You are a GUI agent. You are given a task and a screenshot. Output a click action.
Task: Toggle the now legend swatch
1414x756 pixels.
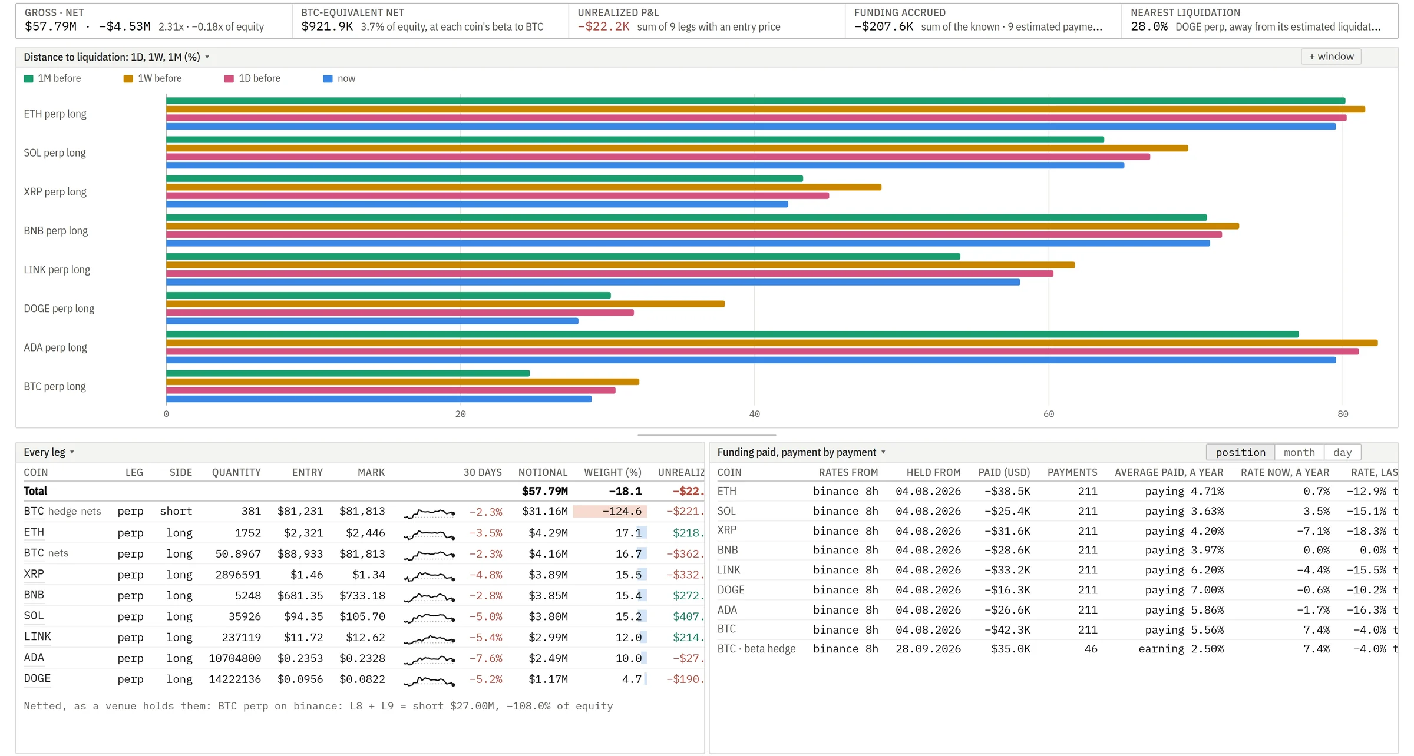tap(328, 79)
